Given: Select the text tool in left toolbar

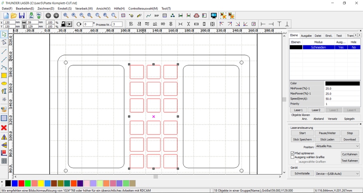Looking at the screenshot, I should (4, 91).
